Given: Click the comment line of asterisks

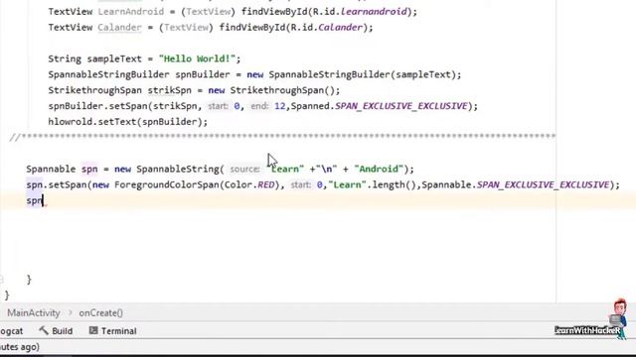Looking at the screenshot, I should click(x=282, y=137).
